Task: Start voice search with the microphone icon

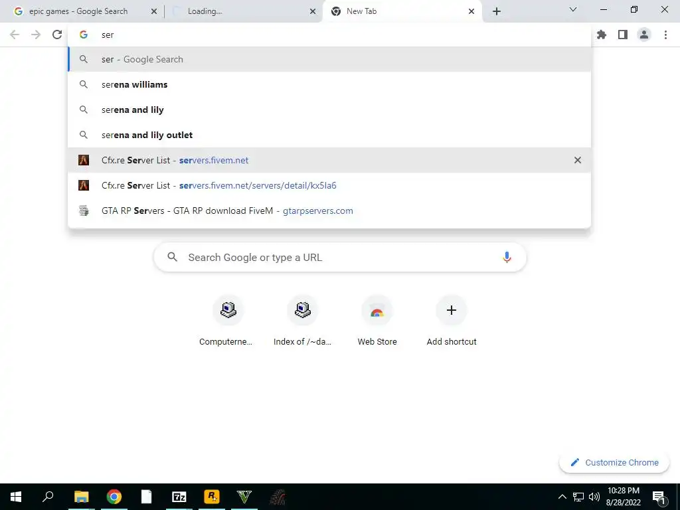Action: coord(507,257)
